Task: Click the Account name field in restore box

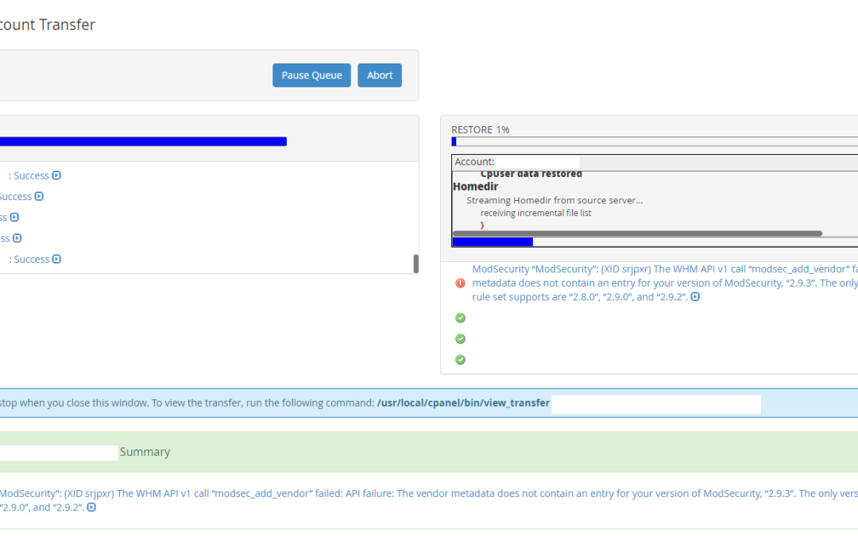Action: [537, 162]
